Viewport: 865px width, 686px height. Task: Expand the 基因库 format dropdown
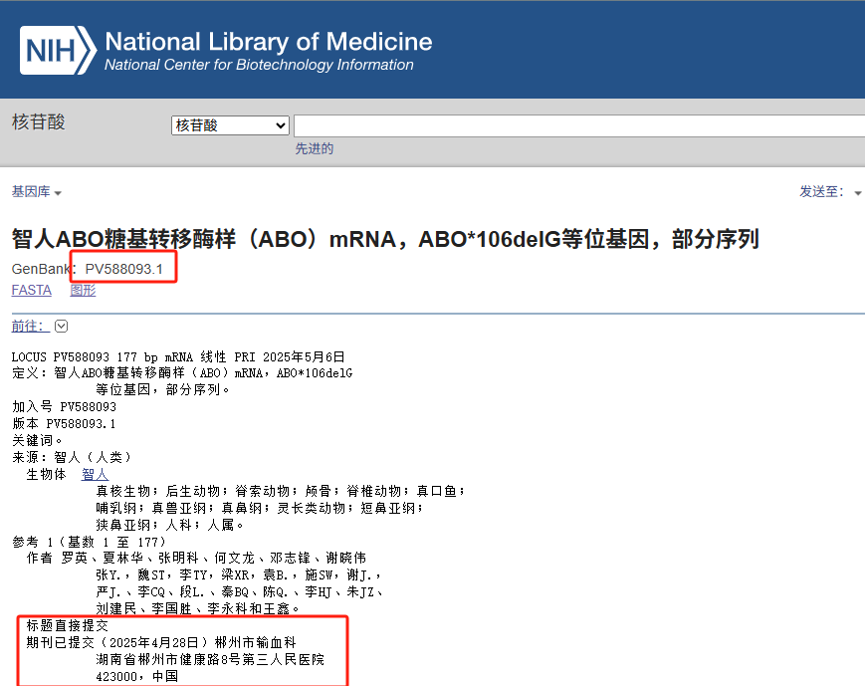(x=37, y=192)
